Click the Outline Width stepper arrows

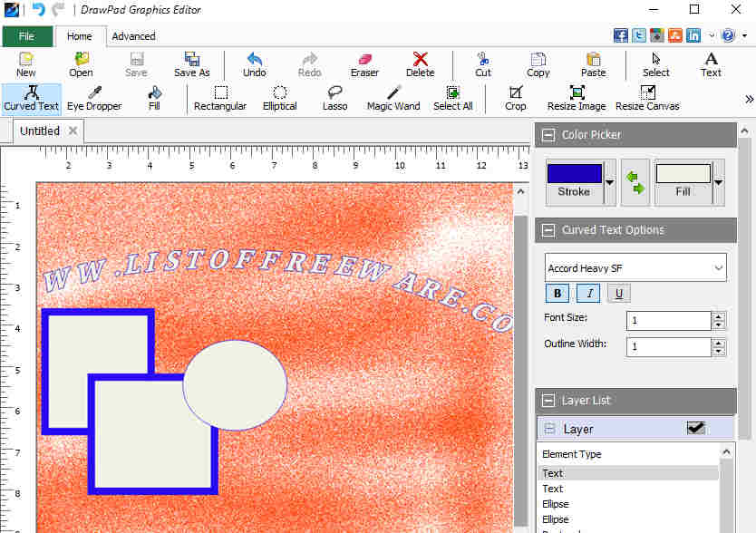[719, 346]
